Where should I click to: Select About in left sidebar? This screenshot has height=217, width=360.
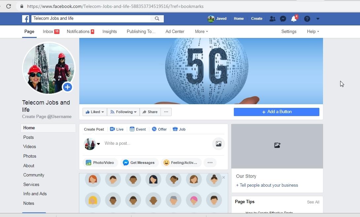[29, 166]
